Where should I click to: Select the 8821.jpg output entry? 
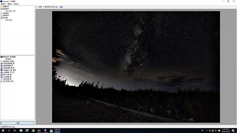9,20
